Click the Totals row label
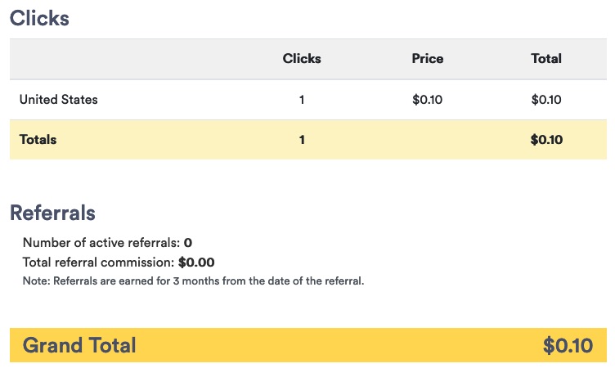The height and width of the screenshot is (377, 615). click(38, 139)
